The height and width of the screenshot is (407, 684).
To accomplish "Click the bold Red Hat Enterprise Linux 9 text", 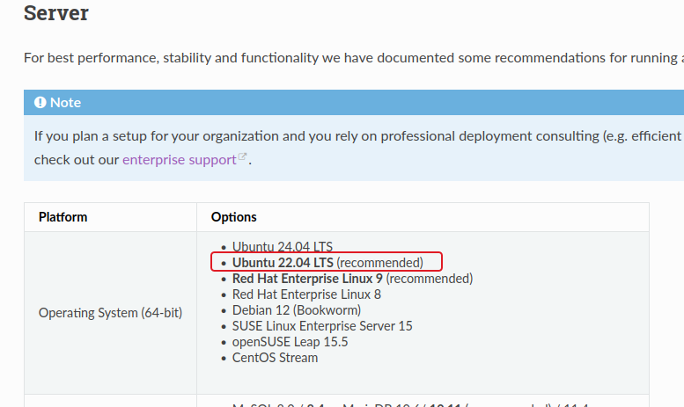I will pyautogui.click(x=307, y=279).
